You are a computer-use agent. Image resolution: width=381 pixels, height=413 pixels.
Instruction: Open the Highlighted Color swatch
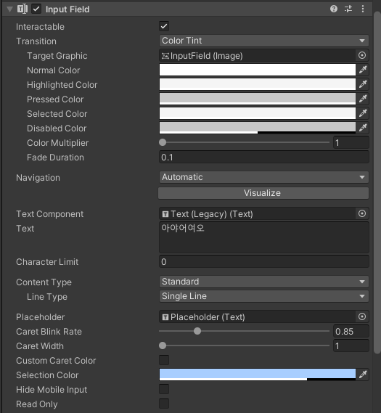pyautogui.click(x=258, y=84)
